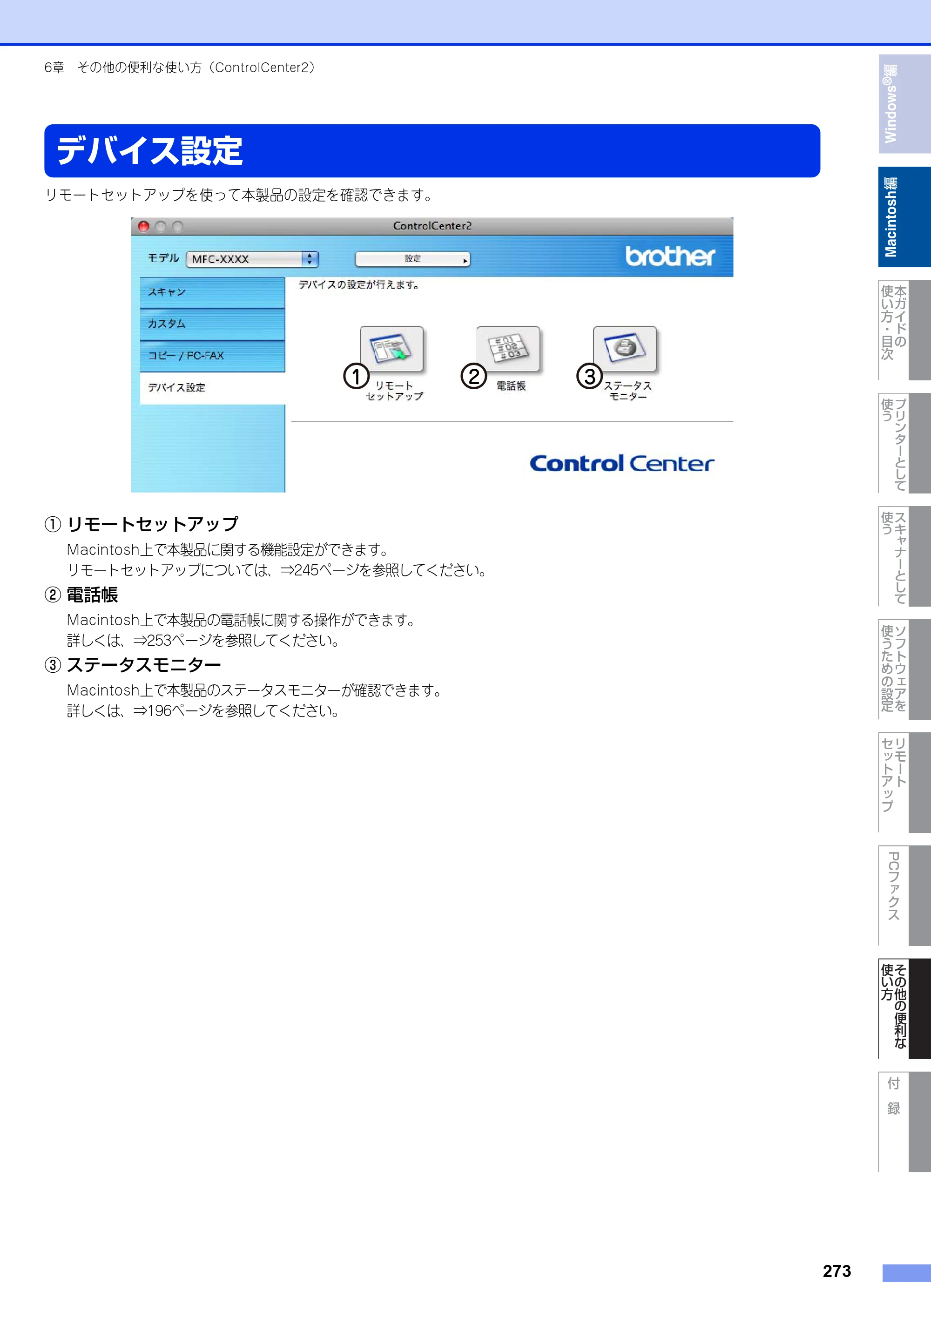Launch the ステータスモニター icon
The image size is (931, 1318).
[x=625, y=348]
